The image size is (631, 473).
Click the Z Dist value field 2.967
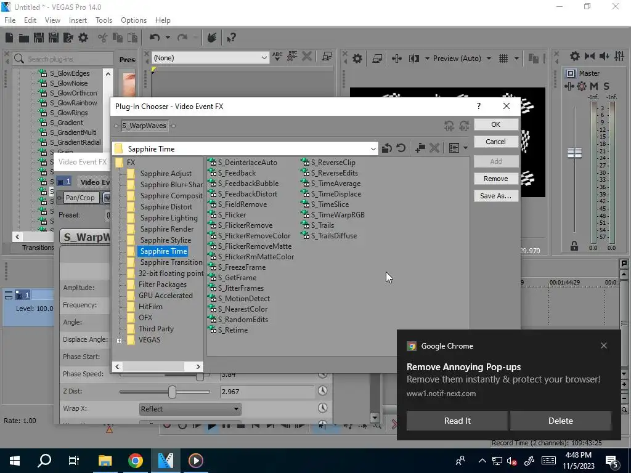(x=267, y=391)
